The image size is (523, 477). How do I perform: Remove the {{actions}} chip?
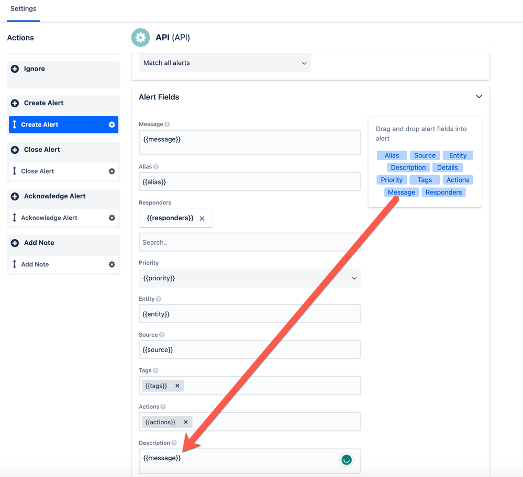coord(186,422)
